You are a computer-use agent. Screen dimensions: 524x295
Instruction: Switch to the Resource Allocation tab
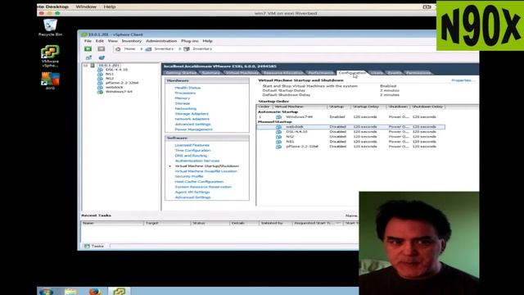283,73
